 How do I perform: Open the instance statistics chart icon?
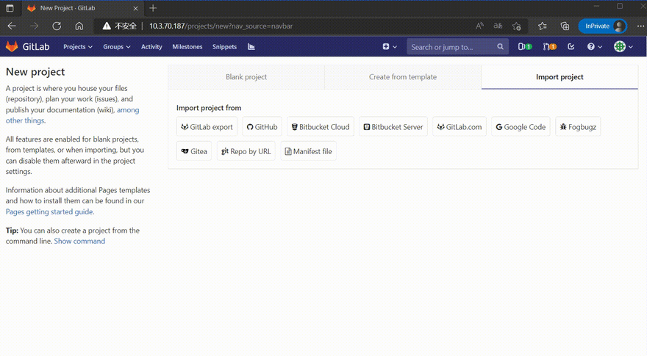point(251,46)
